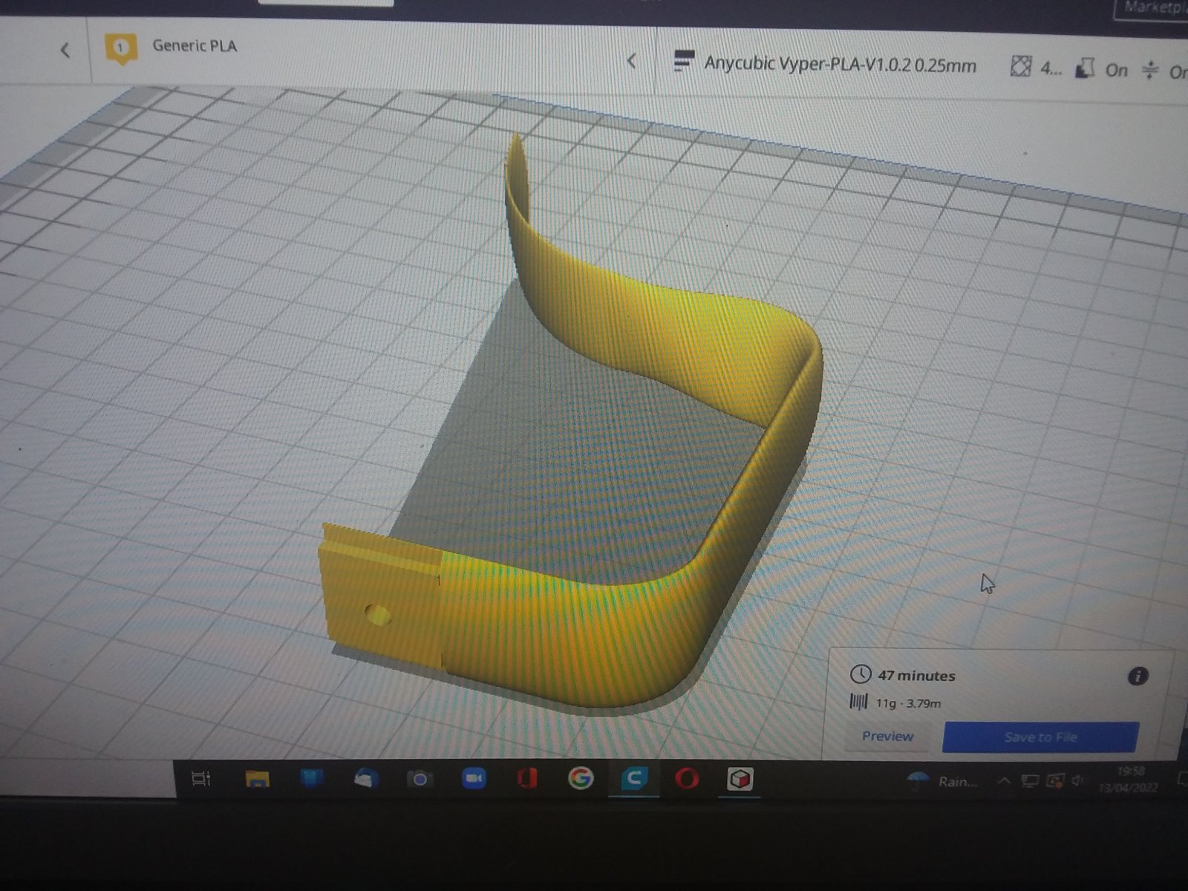Screen dimensions: 1188x891
Task: Click the 47 minutes print time estimate
Action: tap(916, 676)
